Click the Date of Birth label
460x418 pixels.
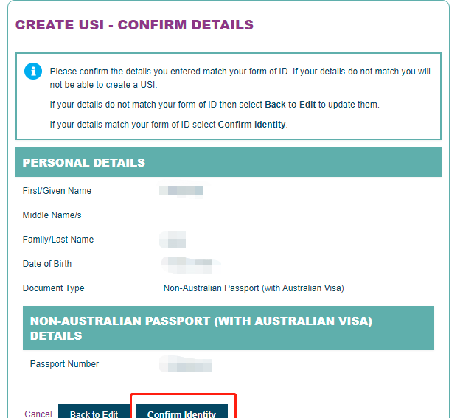coord(47,264)
